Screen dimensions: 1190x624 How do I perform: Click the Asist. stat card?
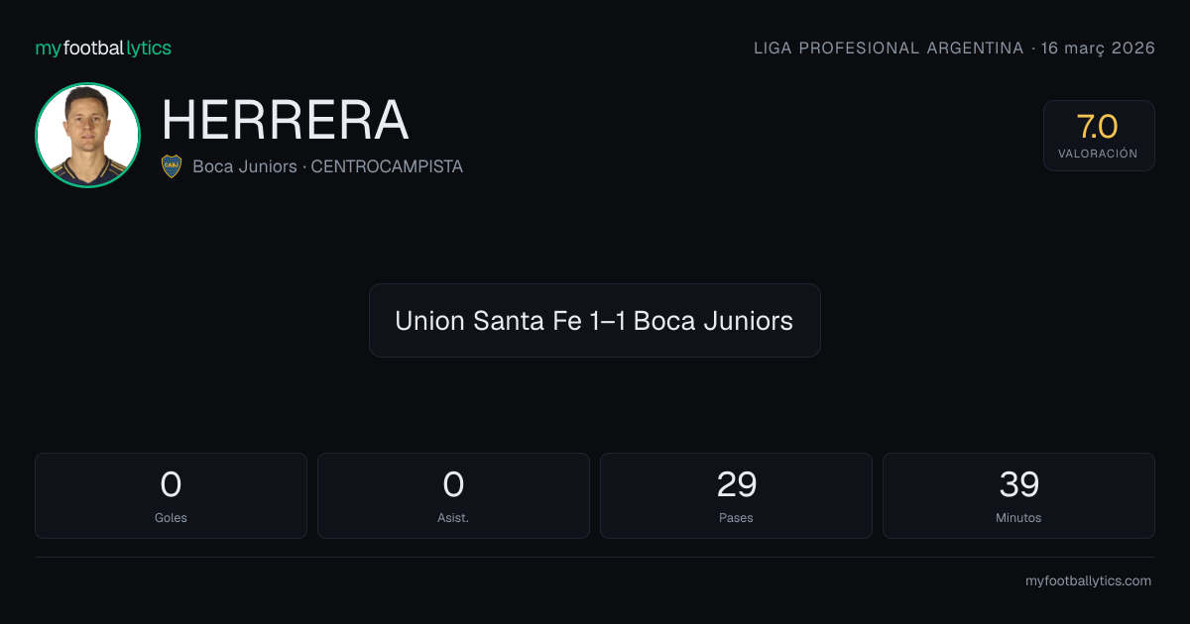(453, 496)
